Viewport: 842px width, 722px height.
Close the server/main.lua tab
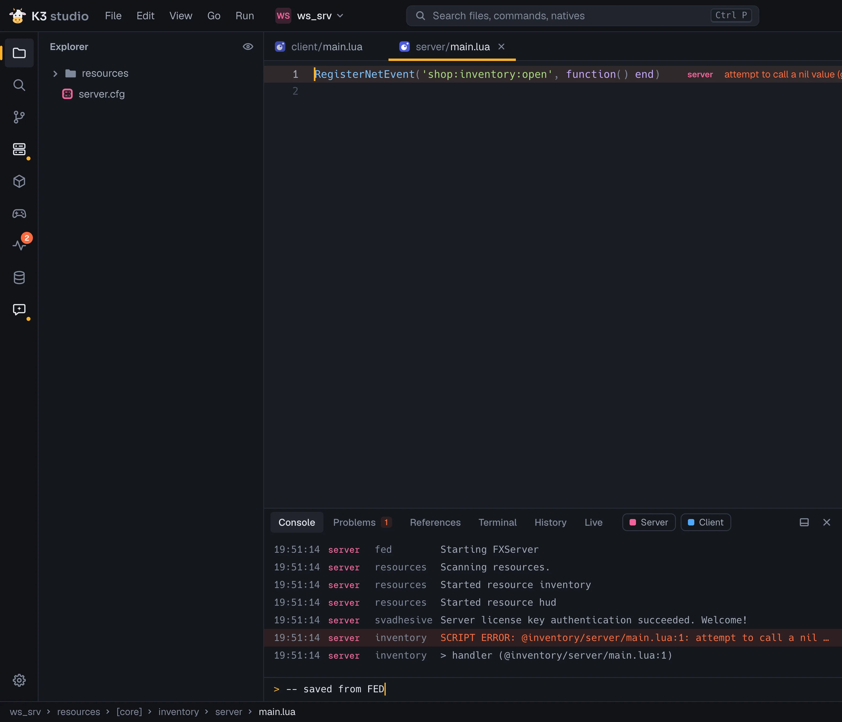pos(501,47)
